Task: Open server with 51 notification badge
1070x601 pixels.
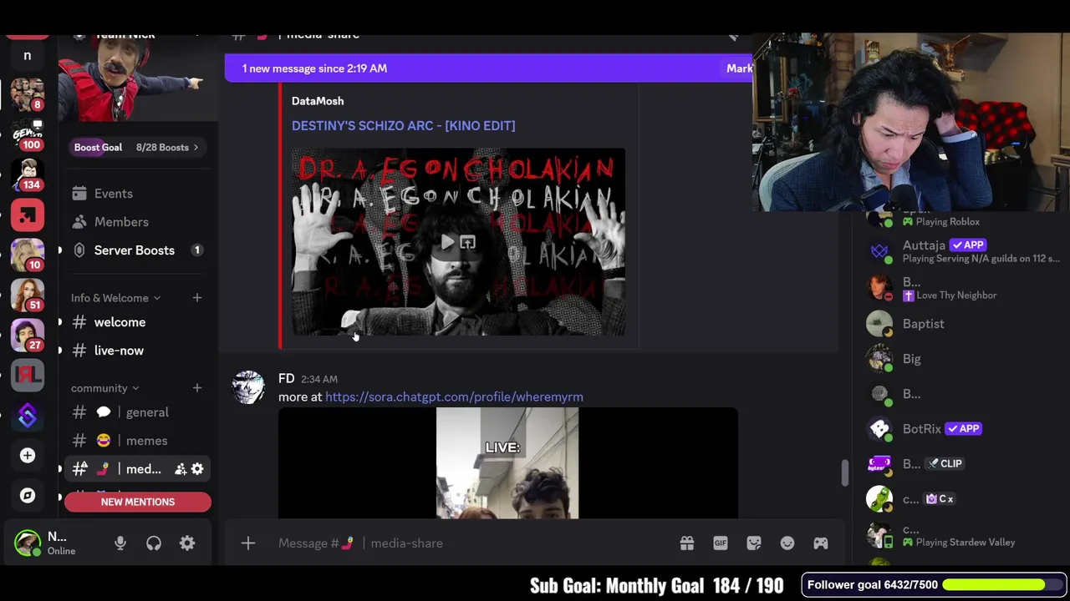Action: 28,295
